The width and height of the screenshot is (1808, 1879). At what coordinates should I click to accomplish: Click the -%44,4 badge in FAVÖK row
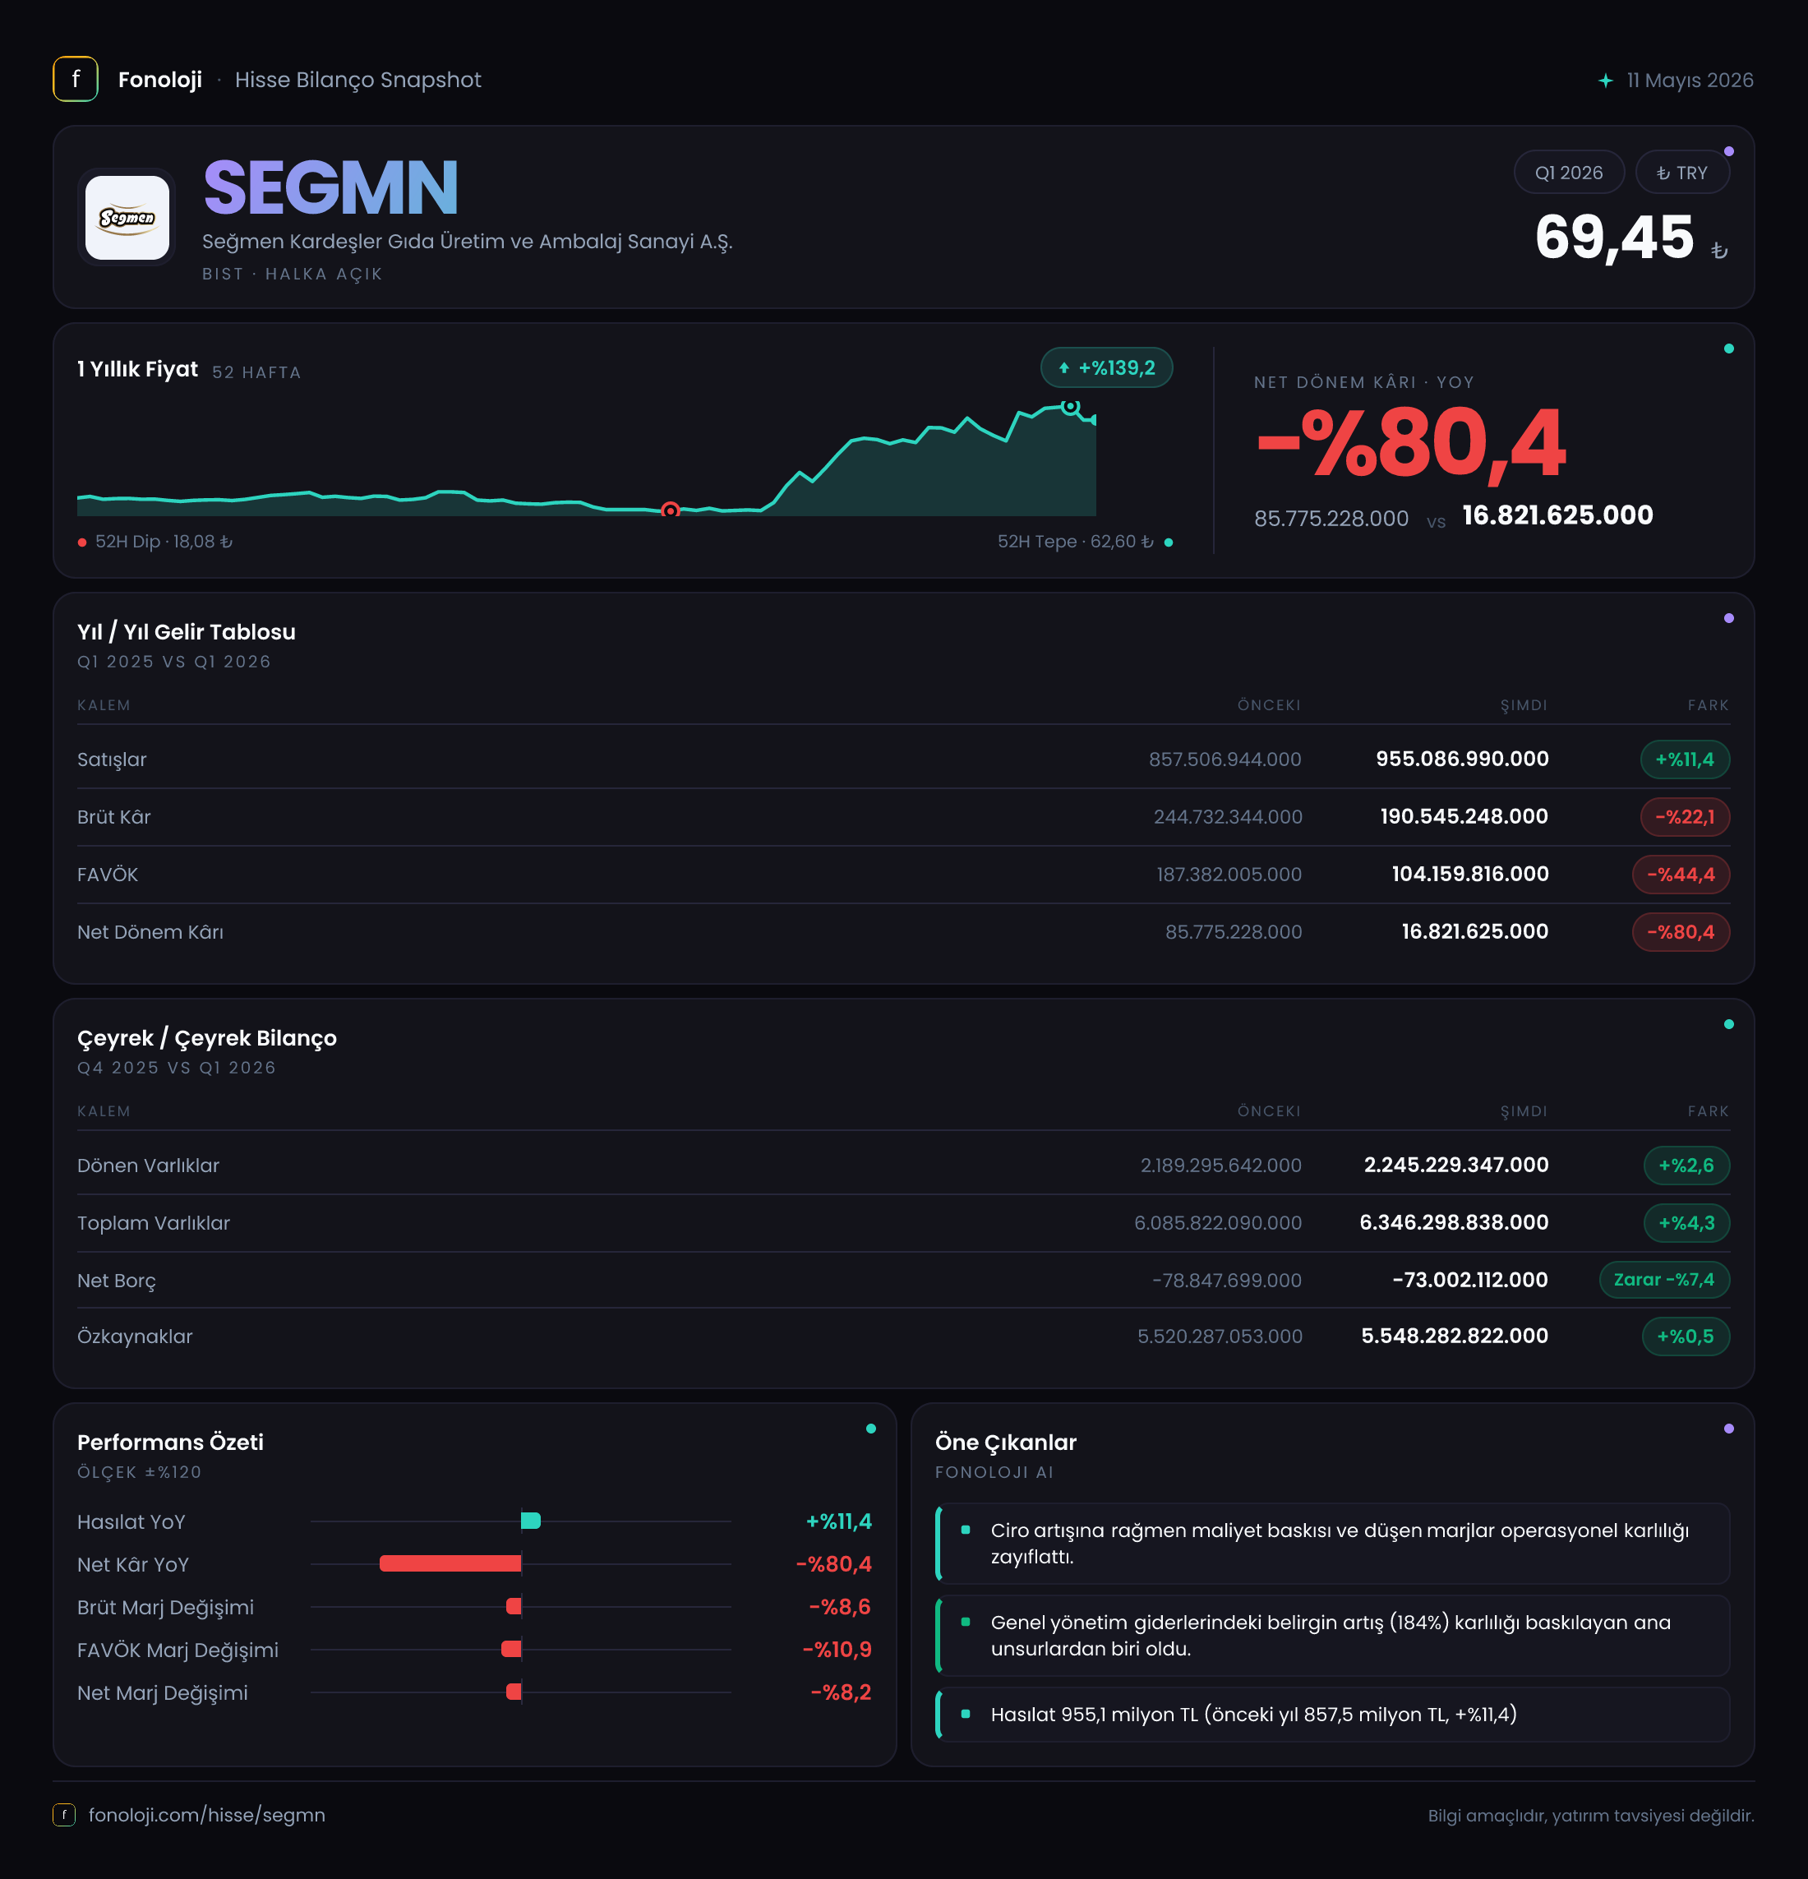pyautogui.click(x=1681, y=875)
